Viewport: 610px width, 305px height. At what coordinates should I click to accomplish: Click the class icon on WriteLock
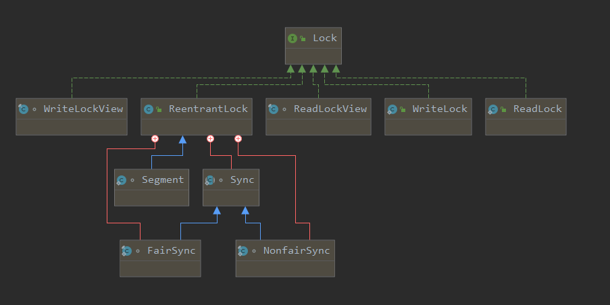coord(392,109)
